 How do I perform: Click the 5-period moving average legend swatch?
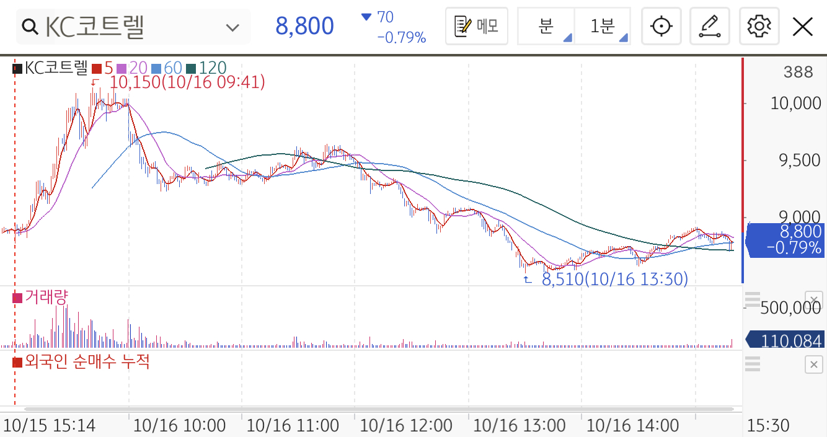point(97,68)
